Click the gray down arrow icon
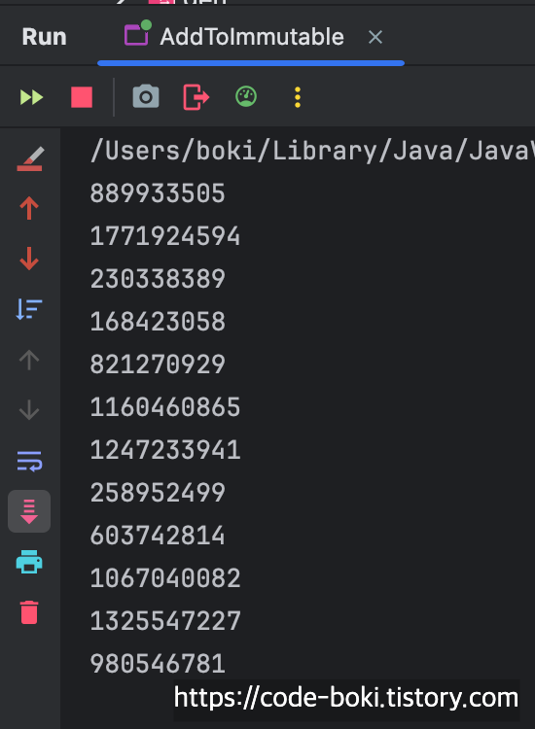This screenshot has width=535, height=729. click(29, 409)
